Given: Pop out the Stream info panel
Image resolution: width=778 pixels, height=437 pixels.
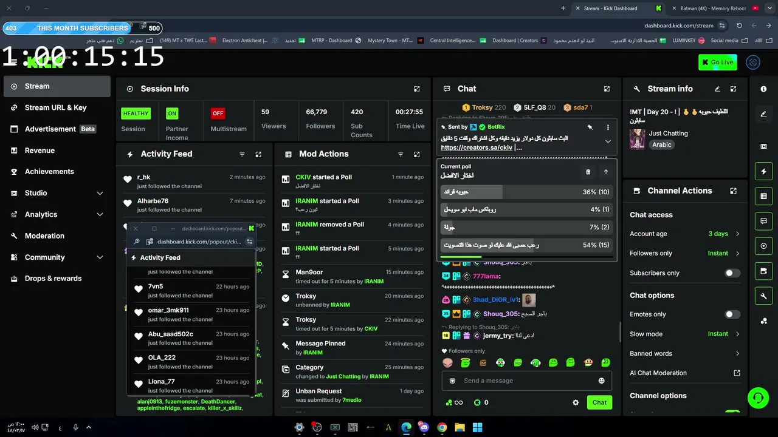Looking at the screenshot, I should [x=734, y=89].
